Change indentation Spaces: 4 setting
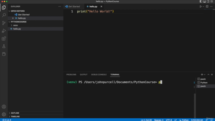The image size is (215, 121). point(159,120)
